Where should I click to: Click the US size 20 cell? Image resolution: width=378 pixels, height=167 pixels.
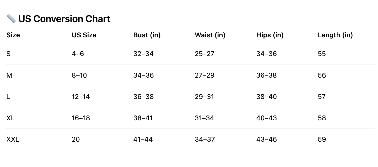click(x=76, y=139)
